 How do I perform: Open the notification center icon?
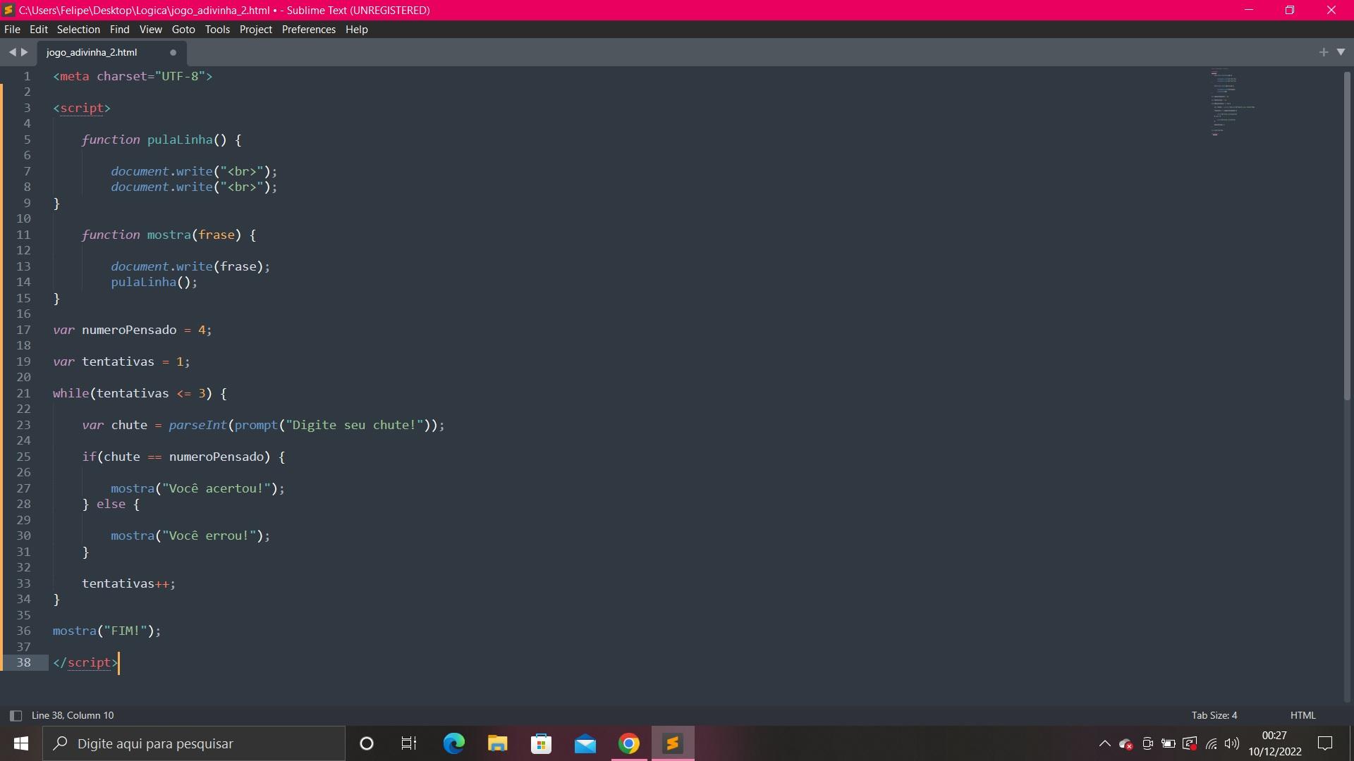click(x=1325, y=743)
